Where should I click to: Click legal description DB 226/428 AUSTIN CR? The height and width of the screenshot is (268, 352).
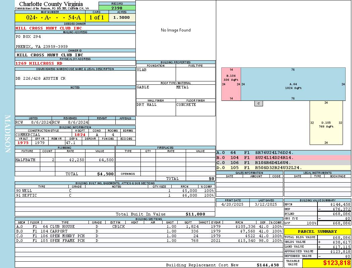[41, 78]
